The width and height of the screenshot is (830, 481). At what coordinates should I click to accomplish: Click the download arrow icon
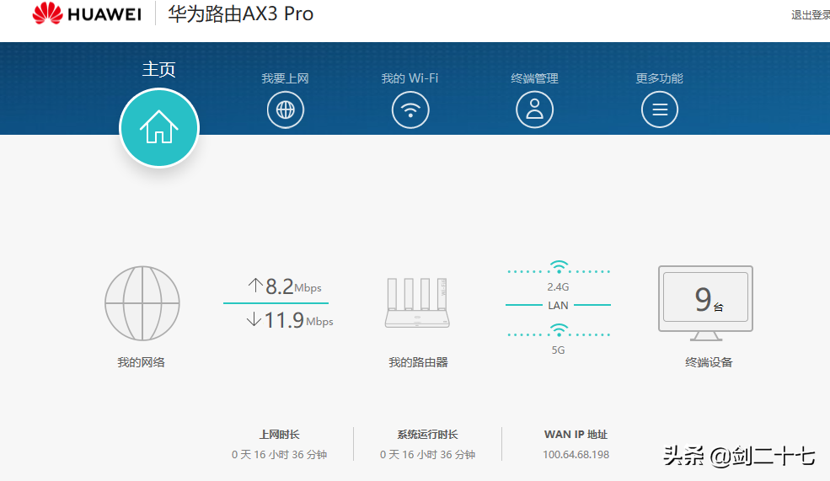click(x=254, y=319)
